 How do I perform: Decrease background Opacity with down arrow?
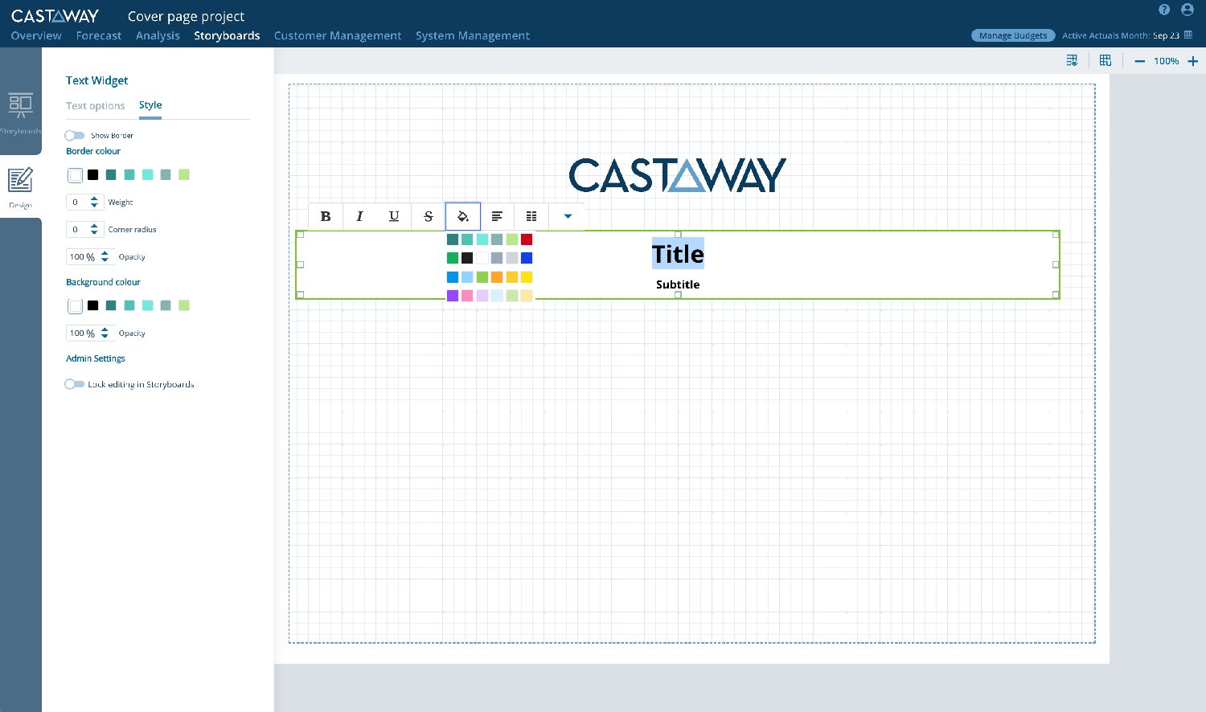pos(105,337)
